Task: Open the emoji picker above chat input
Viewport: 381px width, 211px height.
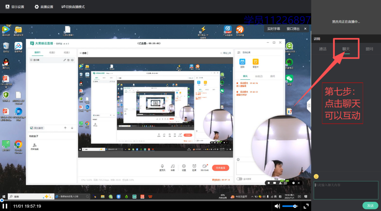Action: coord(316,176)
